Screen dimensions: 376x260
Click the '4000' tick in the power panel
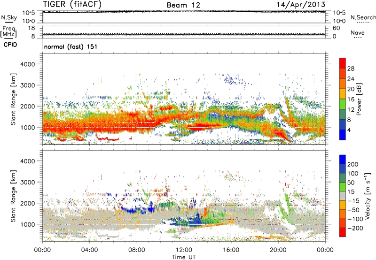27,64
